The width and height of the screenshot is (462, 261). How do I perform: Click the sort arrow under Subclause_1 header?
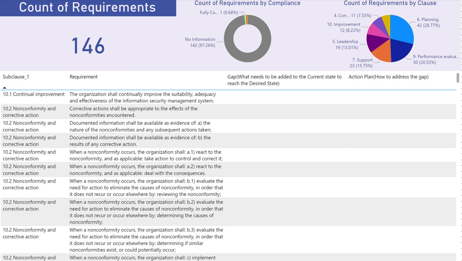coord(4,88)
